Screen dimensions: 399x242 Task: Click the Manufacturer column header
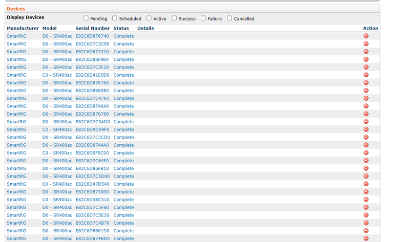23,28
